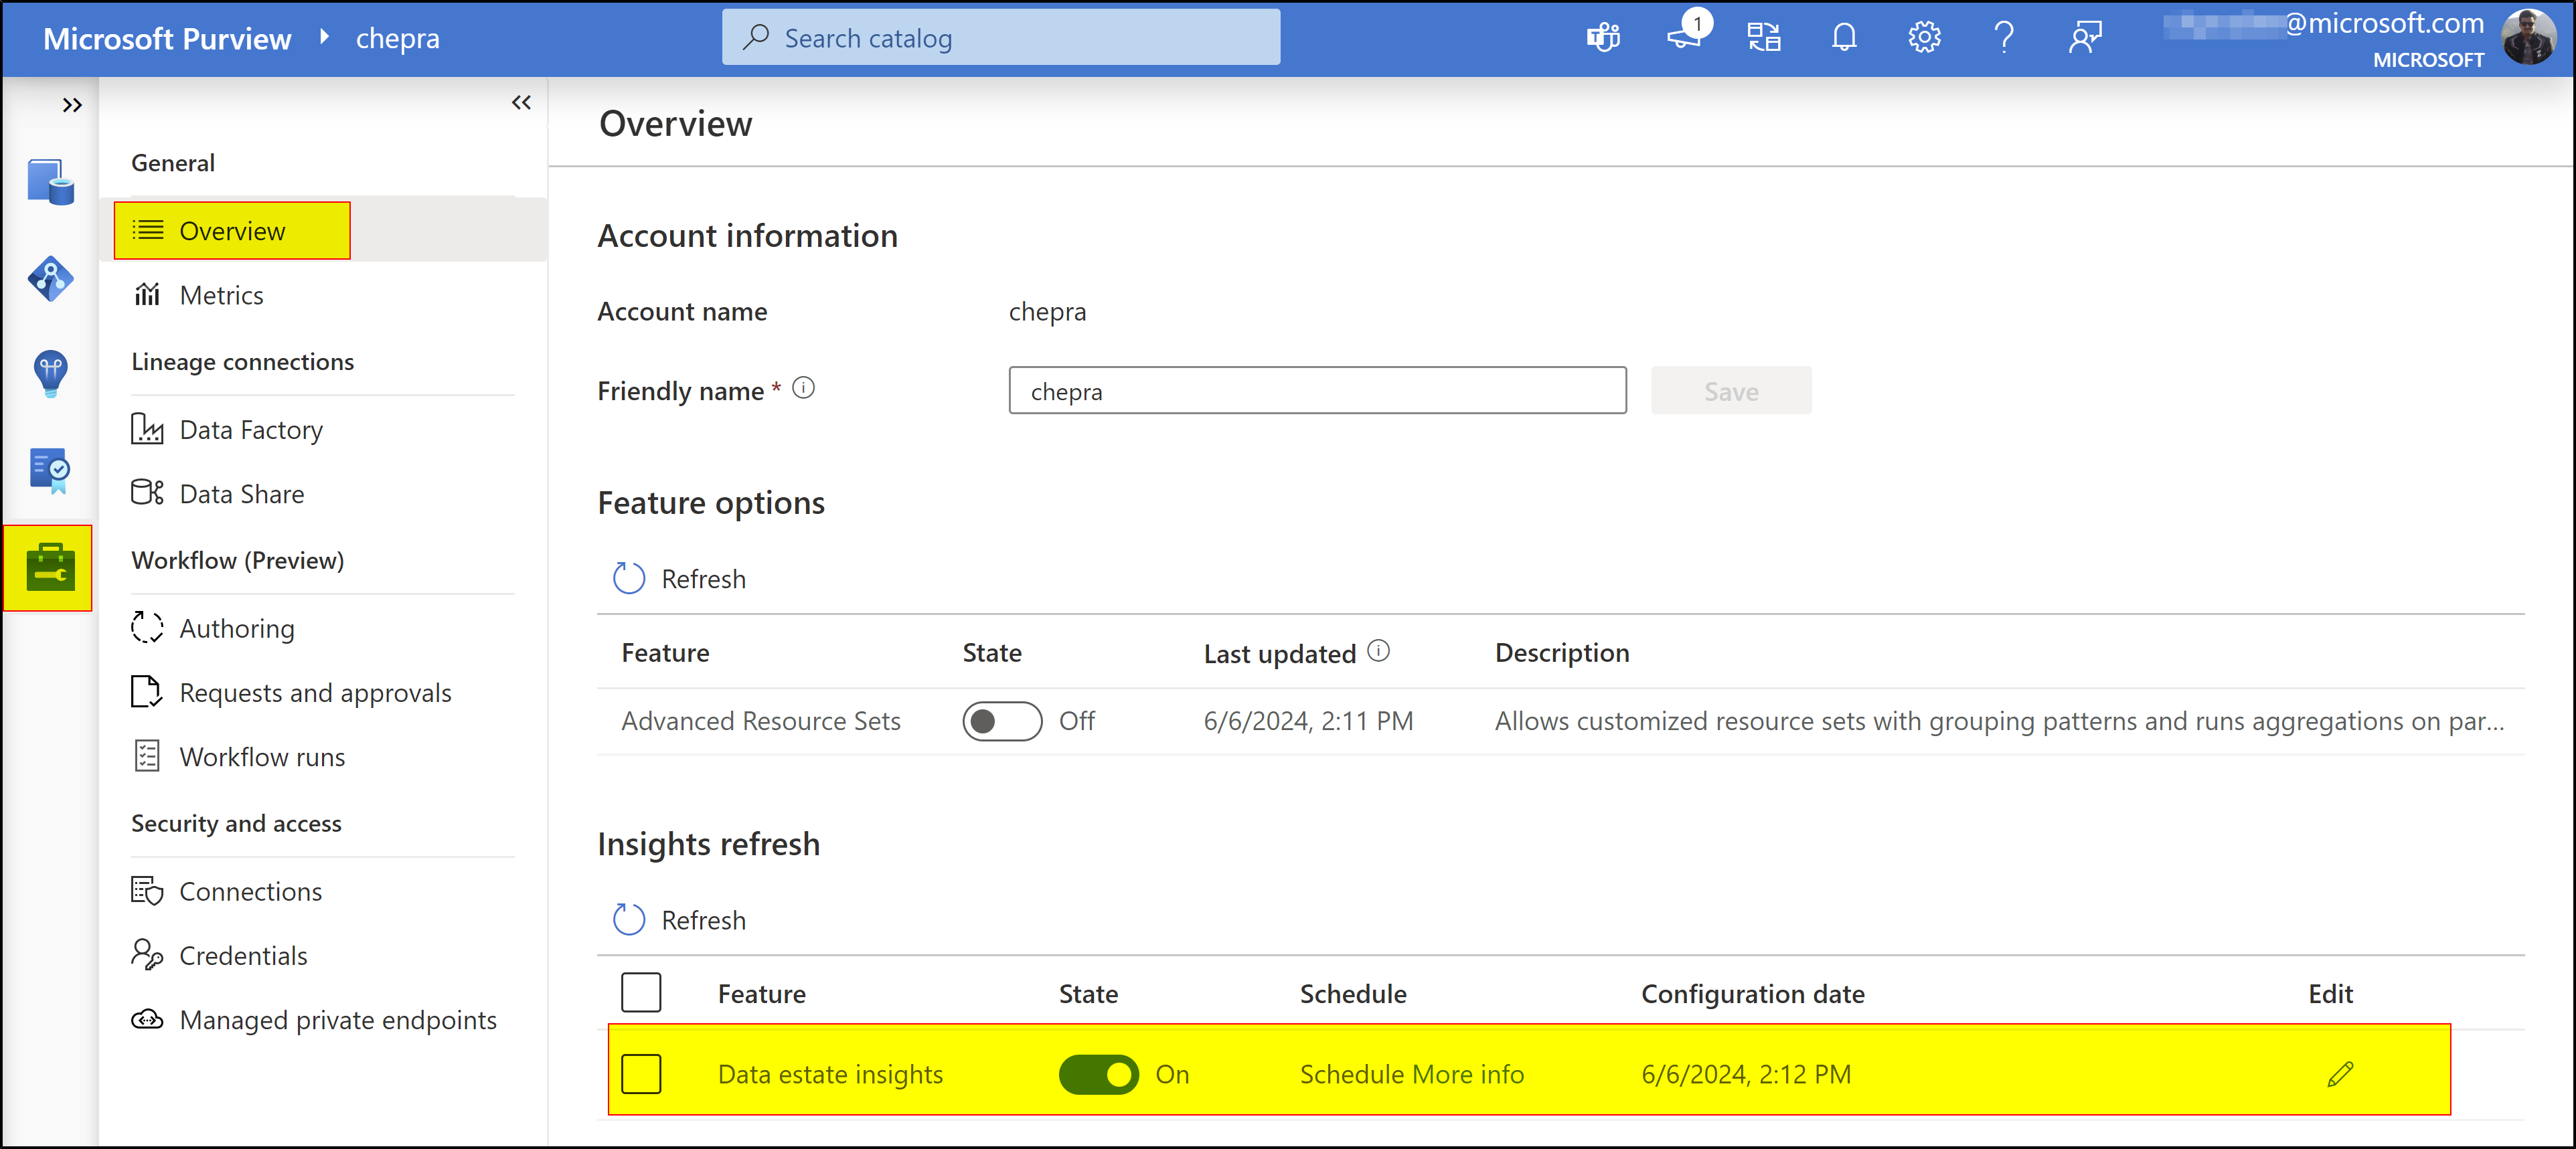Turn off Data estate insights toggle

(1098, 1074)
